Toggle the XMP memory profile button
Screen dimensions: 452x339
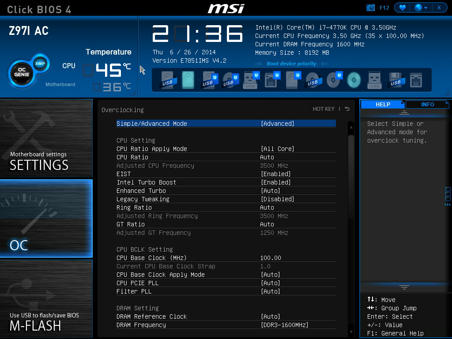(x=40, y=64)
